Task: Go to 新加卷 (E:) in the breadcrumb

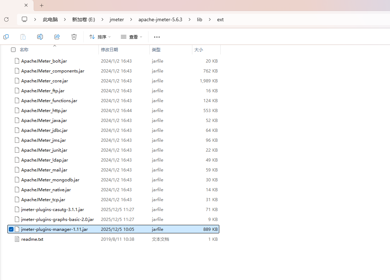Action: (84, 19)
